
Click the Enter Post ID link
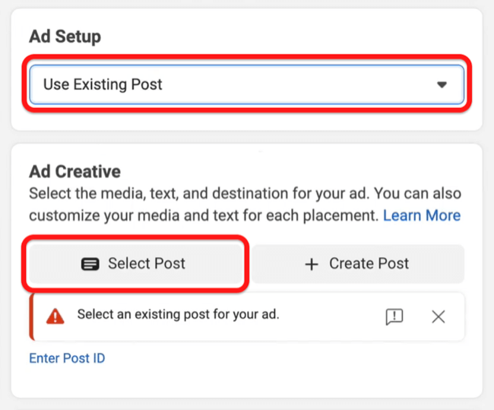[67, 358]
